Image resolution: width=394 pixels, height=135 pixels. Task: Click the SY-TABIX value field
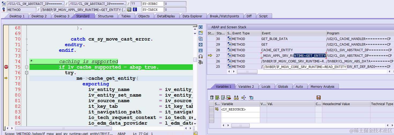coord(175,10)
